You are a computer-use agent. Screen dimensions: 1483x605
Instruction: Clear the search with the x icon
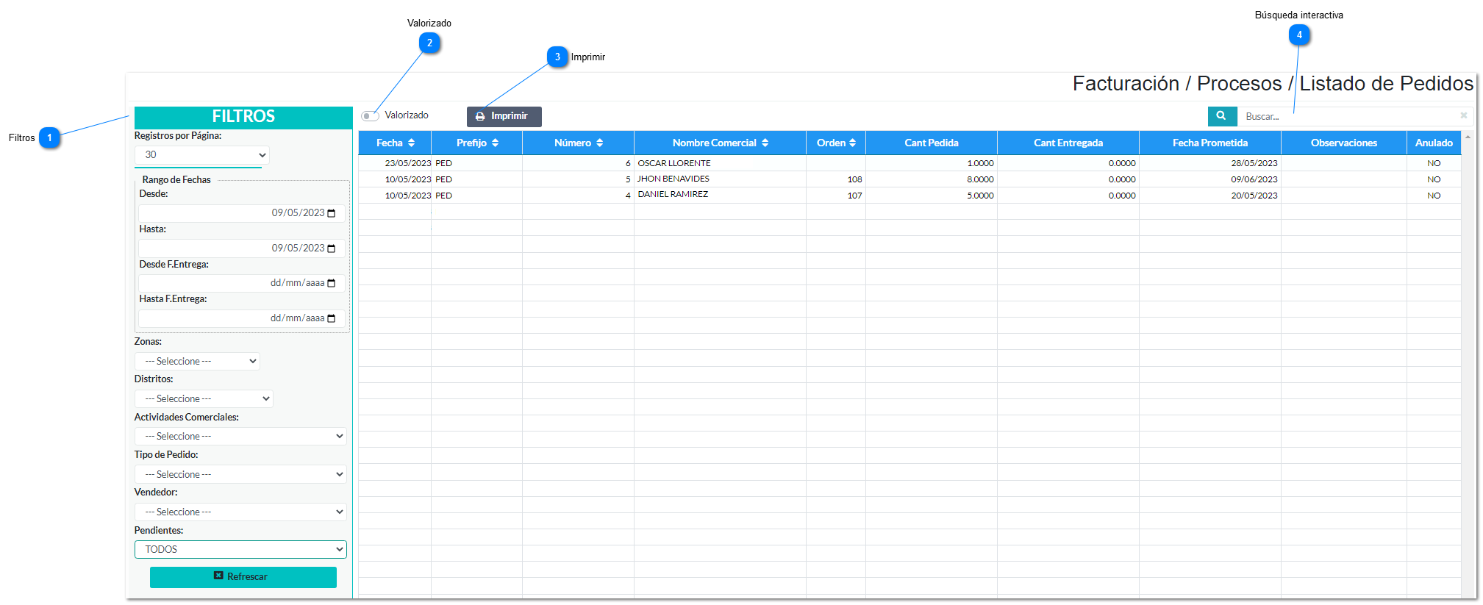[x=1464, y=115]
